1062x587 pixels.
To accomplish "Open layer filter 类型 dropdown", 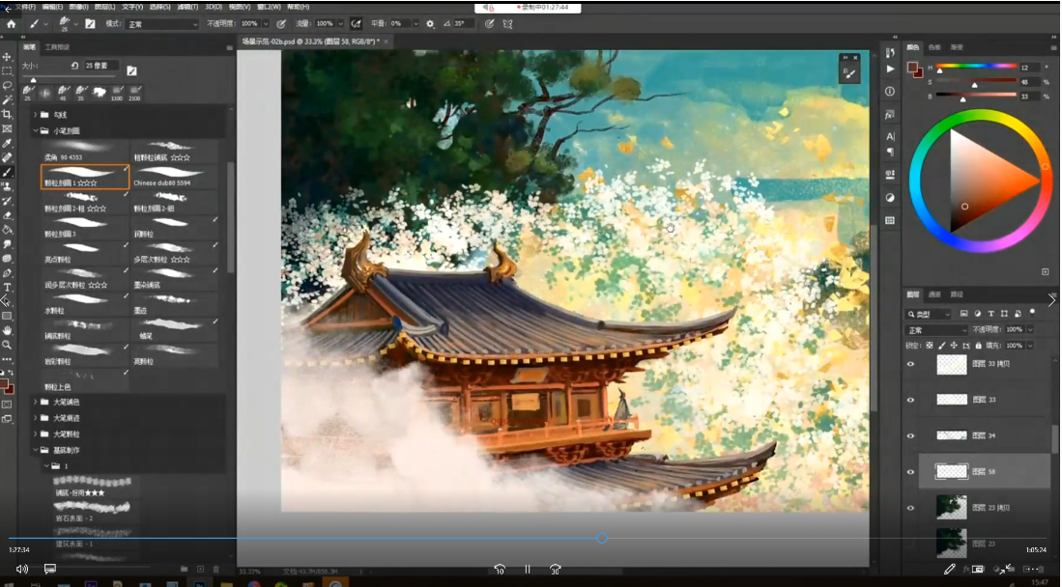I will pyautogui.click(x=929, y=314).
